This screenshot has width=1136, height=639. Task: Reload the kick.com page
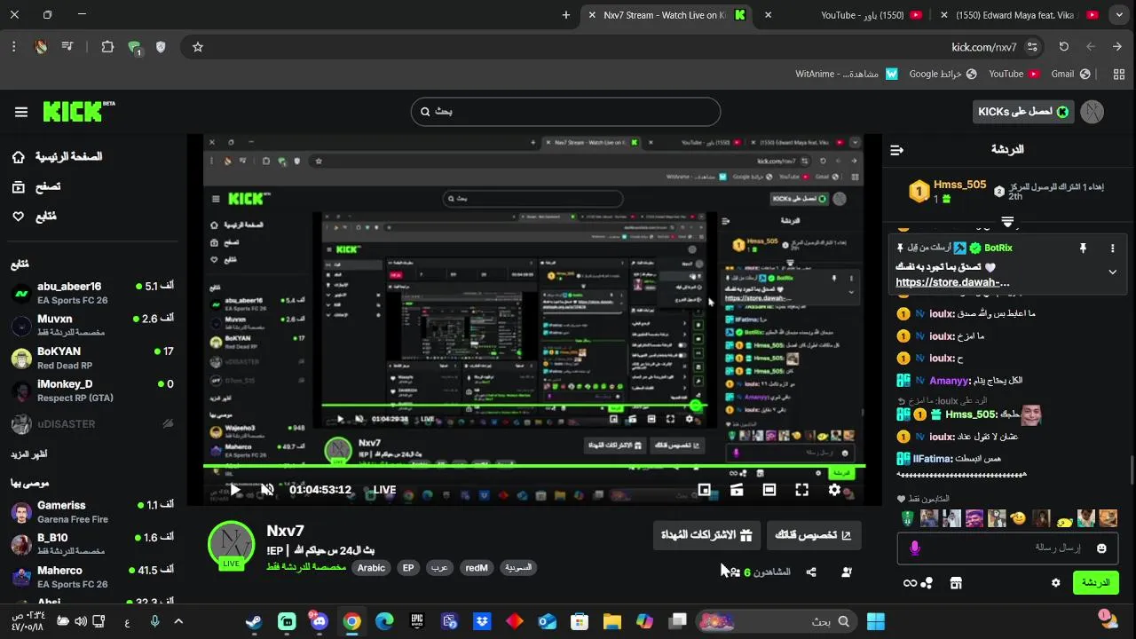click(1064, 47)
